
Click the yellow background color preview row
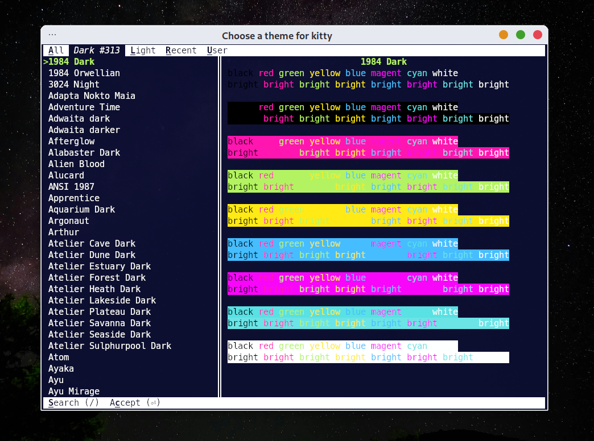tap(368, 215)
